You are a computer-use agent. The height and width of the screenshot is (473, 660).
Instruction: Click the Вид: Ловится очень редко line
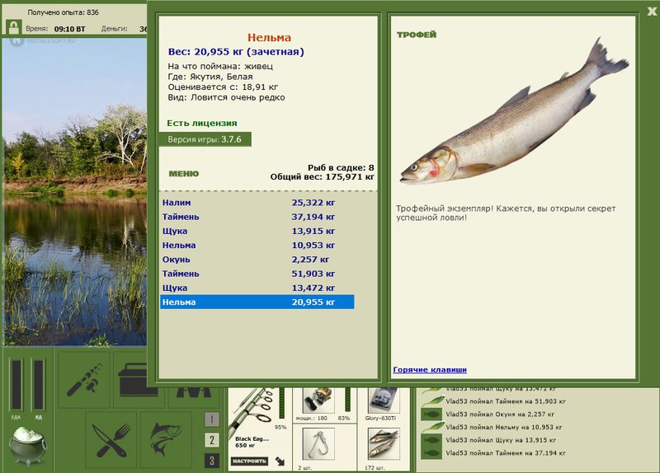[226, 97]
